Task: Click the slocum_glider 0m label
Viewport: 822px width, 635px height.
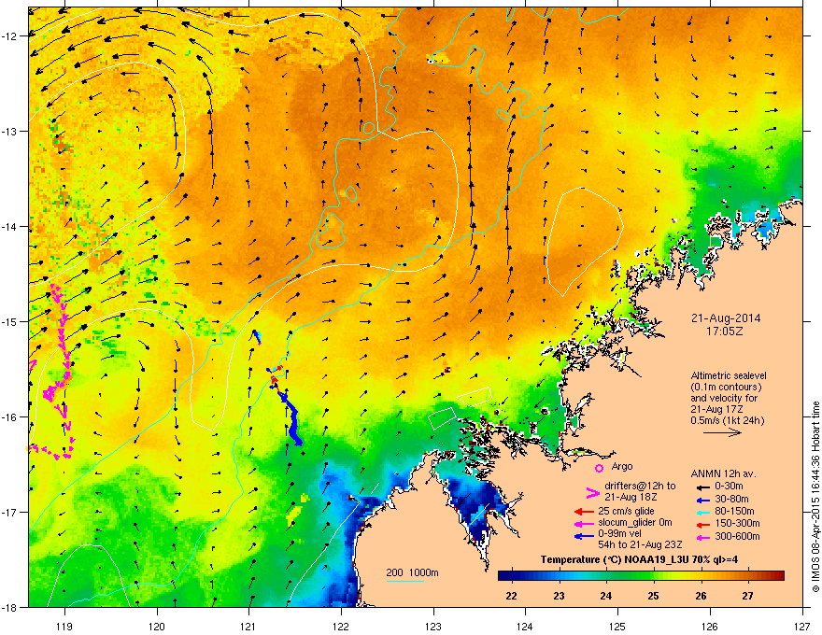Action: pos(635,523)
